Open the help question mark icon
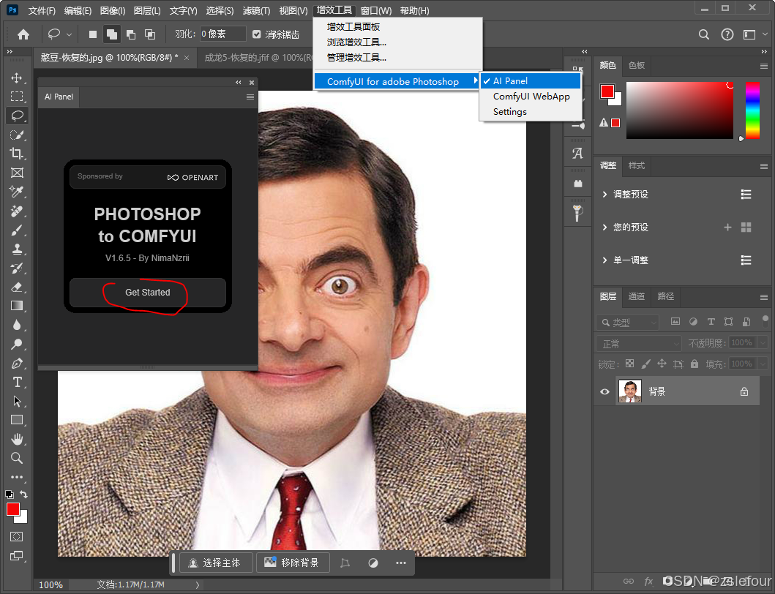The image size is (775, 594). pos(727,34)
